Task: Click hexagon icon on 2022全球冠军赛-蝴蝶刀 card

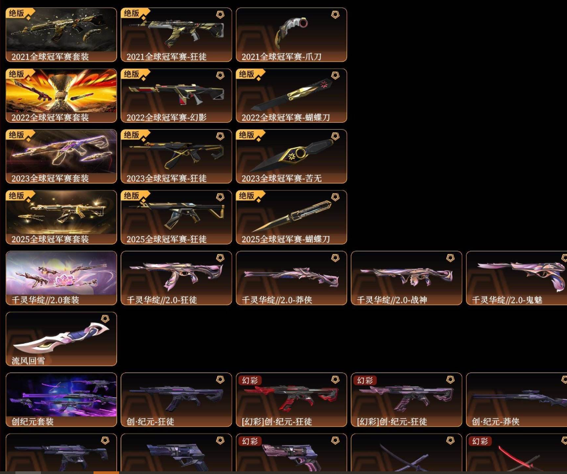Action: (x=335, y=75)
